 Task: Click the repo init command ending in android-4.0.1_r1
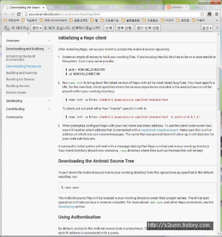click(132, 117)
